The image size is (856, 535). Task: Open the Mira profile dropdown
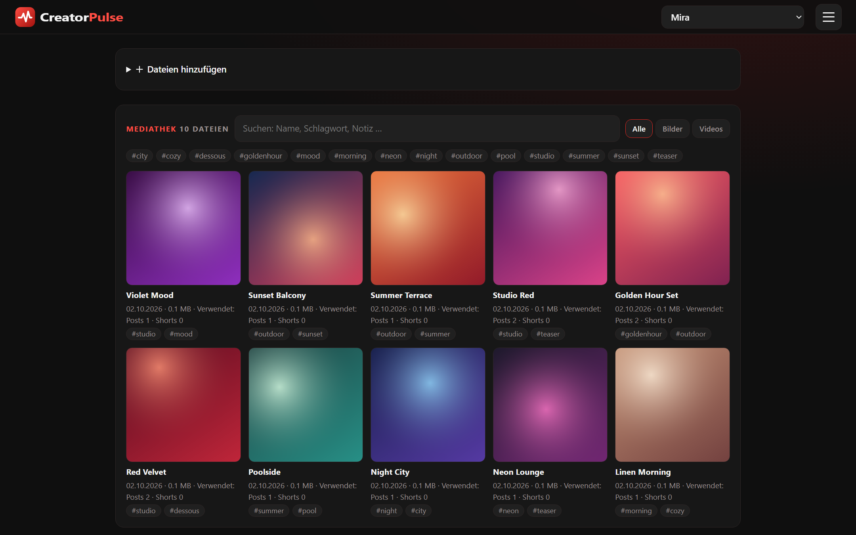(x=732, y=17)
